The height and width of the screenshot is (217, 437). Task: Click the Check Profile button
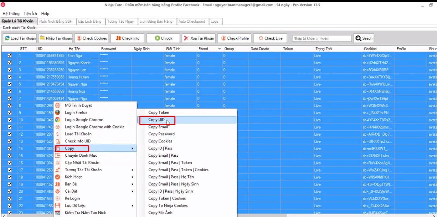point(234,38)
